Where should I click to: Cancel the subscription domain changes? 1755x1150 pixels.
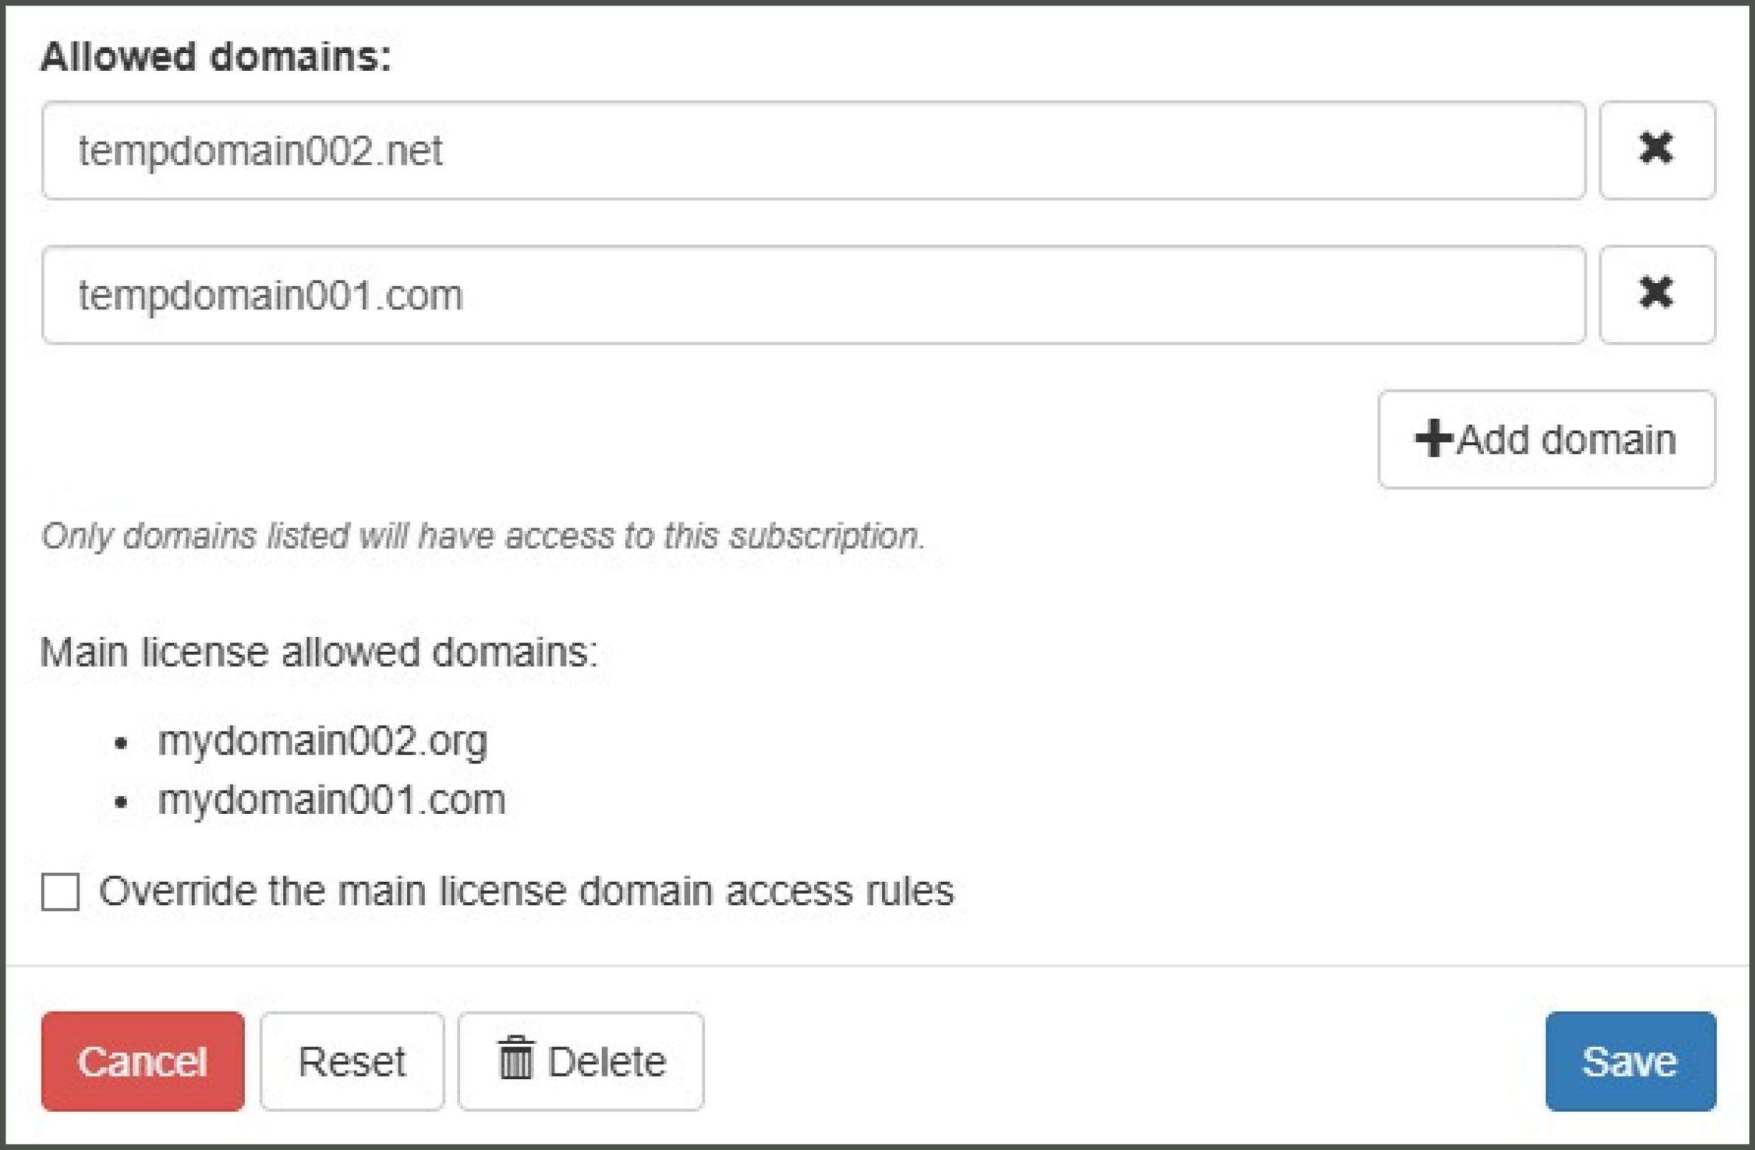[x=143, y=1062]
